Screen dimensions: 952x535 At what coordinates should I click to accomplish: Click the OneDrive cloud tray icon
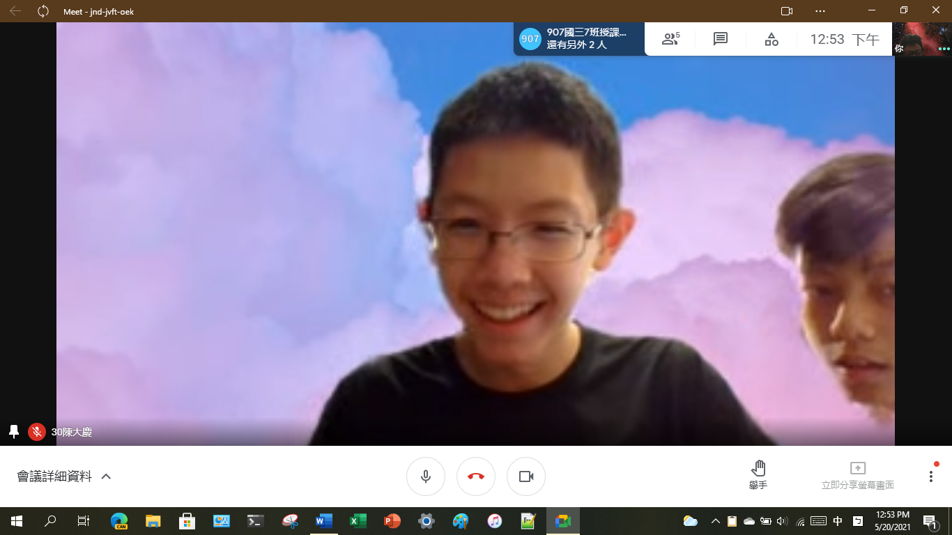coord(749,521)
